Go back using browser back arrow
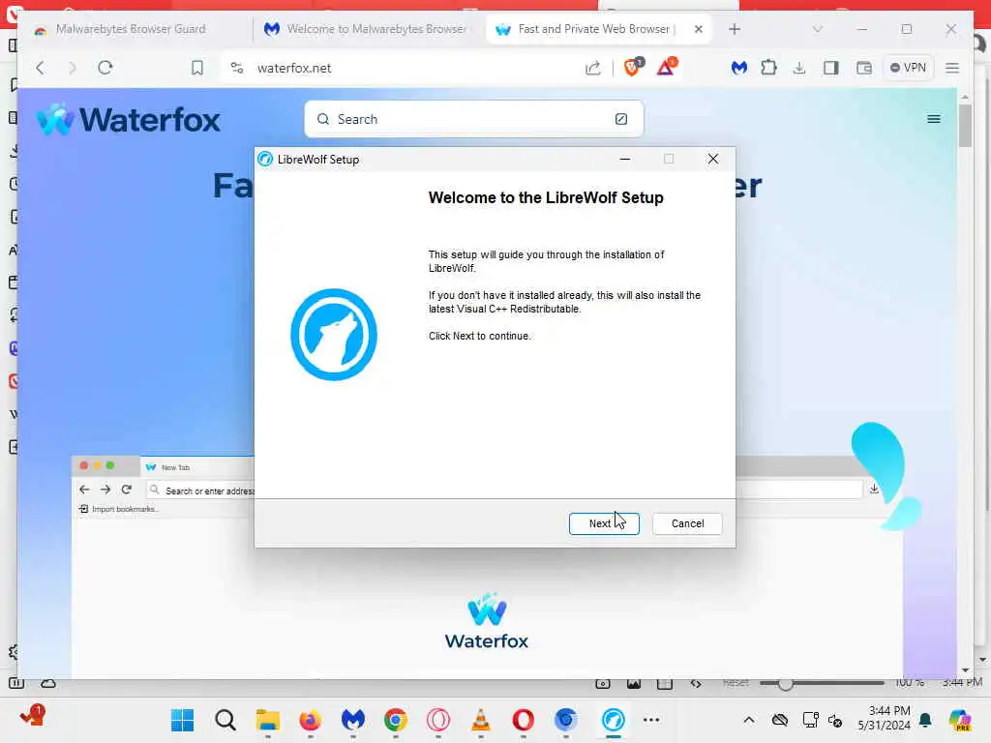The height and width of the screenshot is (743, 991). click(x=41, y=68)
